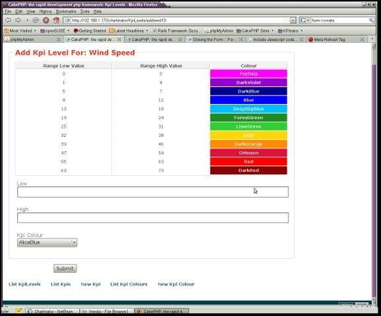Open the URL history dropdown arrow
The image size is (381, 316).
click(293, 20)
